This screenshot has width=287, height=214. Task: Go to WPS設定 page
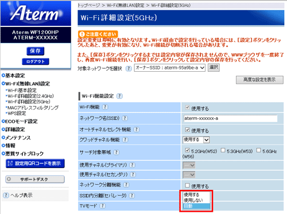[16, 113]
